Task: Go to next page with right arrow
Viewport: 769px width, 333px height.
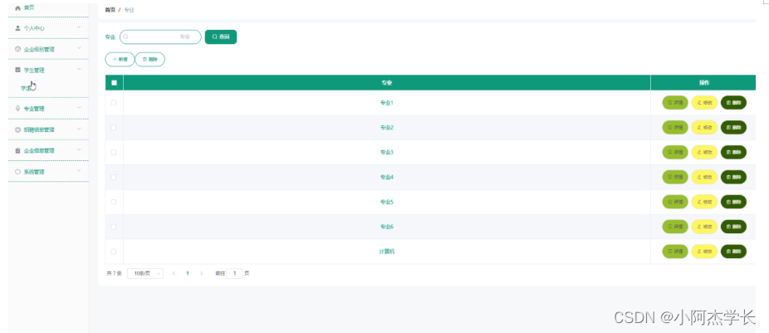Action: 201,274
